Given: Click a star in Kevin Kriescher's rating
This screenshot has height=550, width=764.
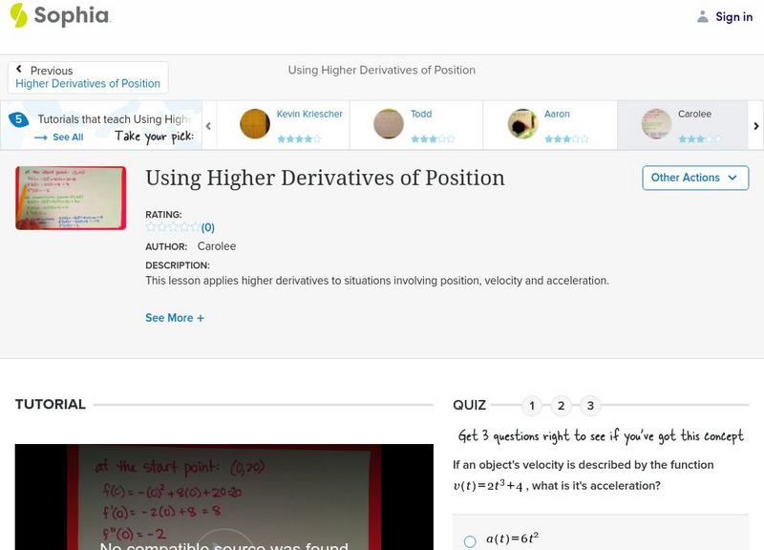Looking at the screenshot, I should [x=296, y=137].
